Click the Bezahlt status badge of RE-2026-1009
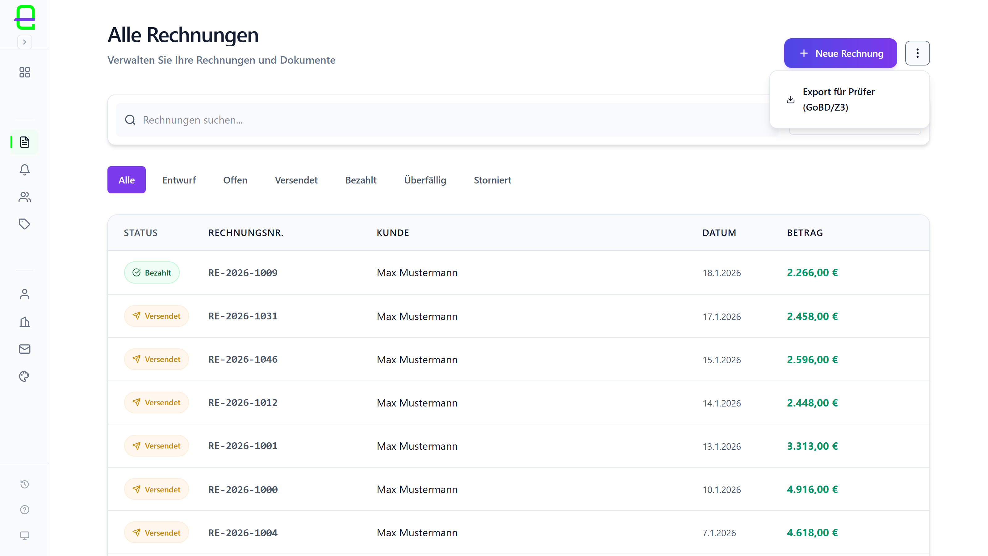The width and height of the screenshot is (988, 556). tap(152, 272)
